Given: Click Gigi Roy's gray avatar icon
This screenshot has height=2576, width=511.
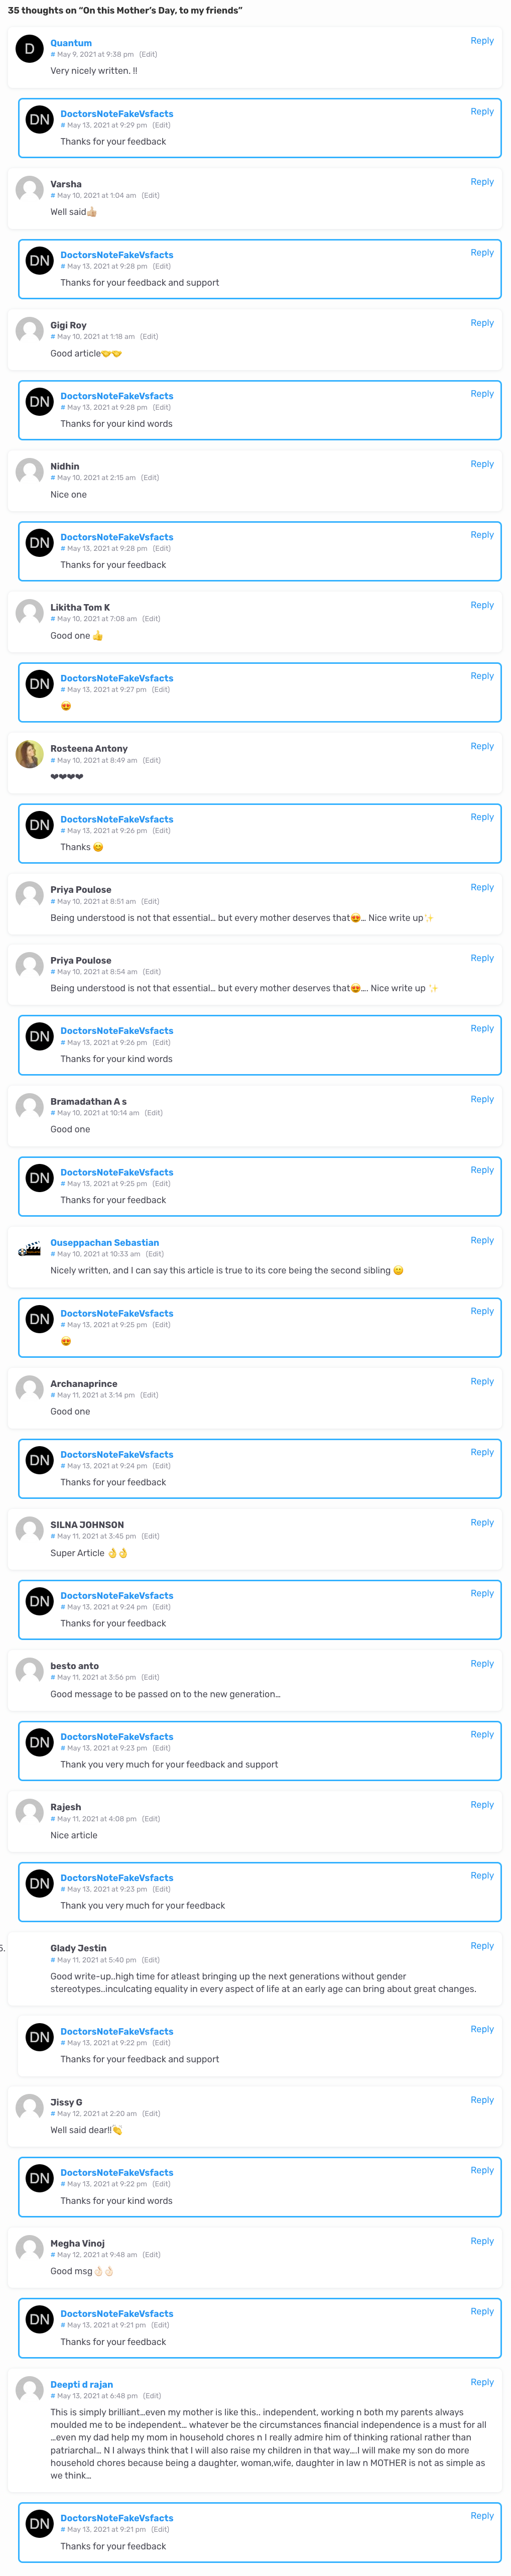Looking at the screenshot, I should pyautogui.click(x=29, y=331).
